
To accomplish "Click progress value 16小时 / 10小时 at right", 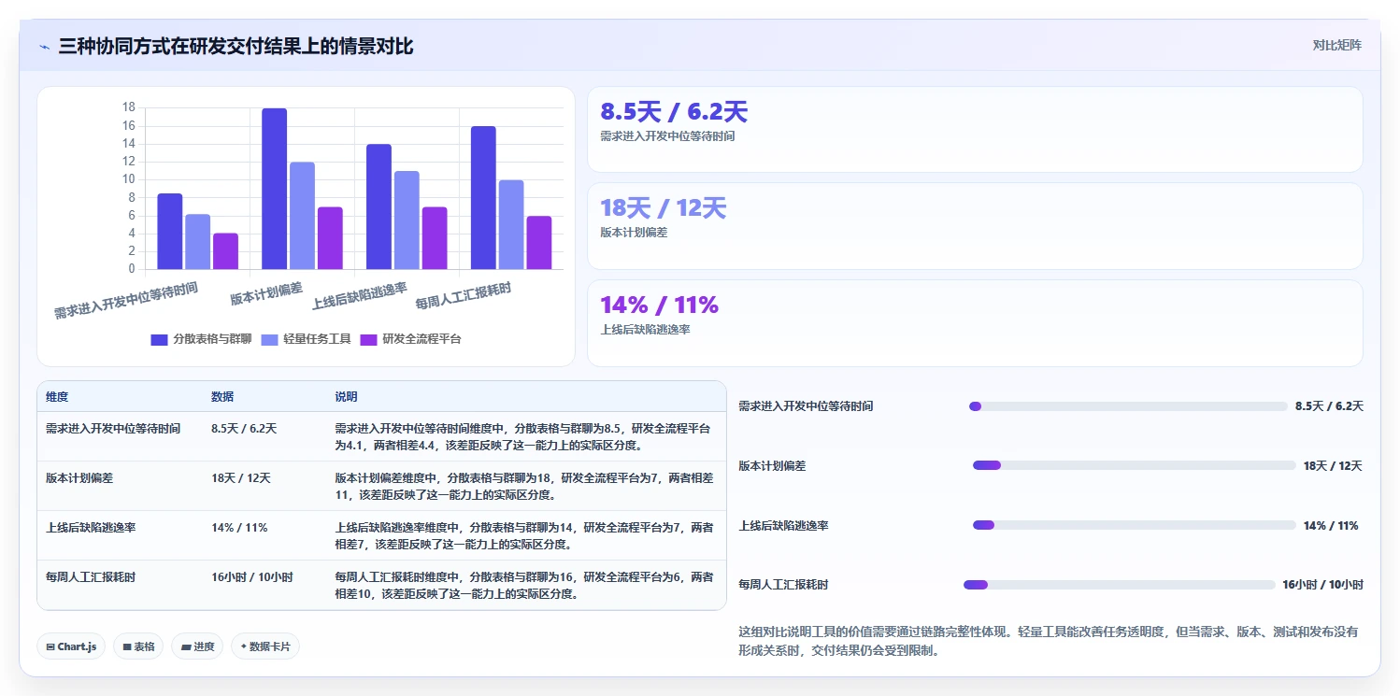I will [1322, 585].
